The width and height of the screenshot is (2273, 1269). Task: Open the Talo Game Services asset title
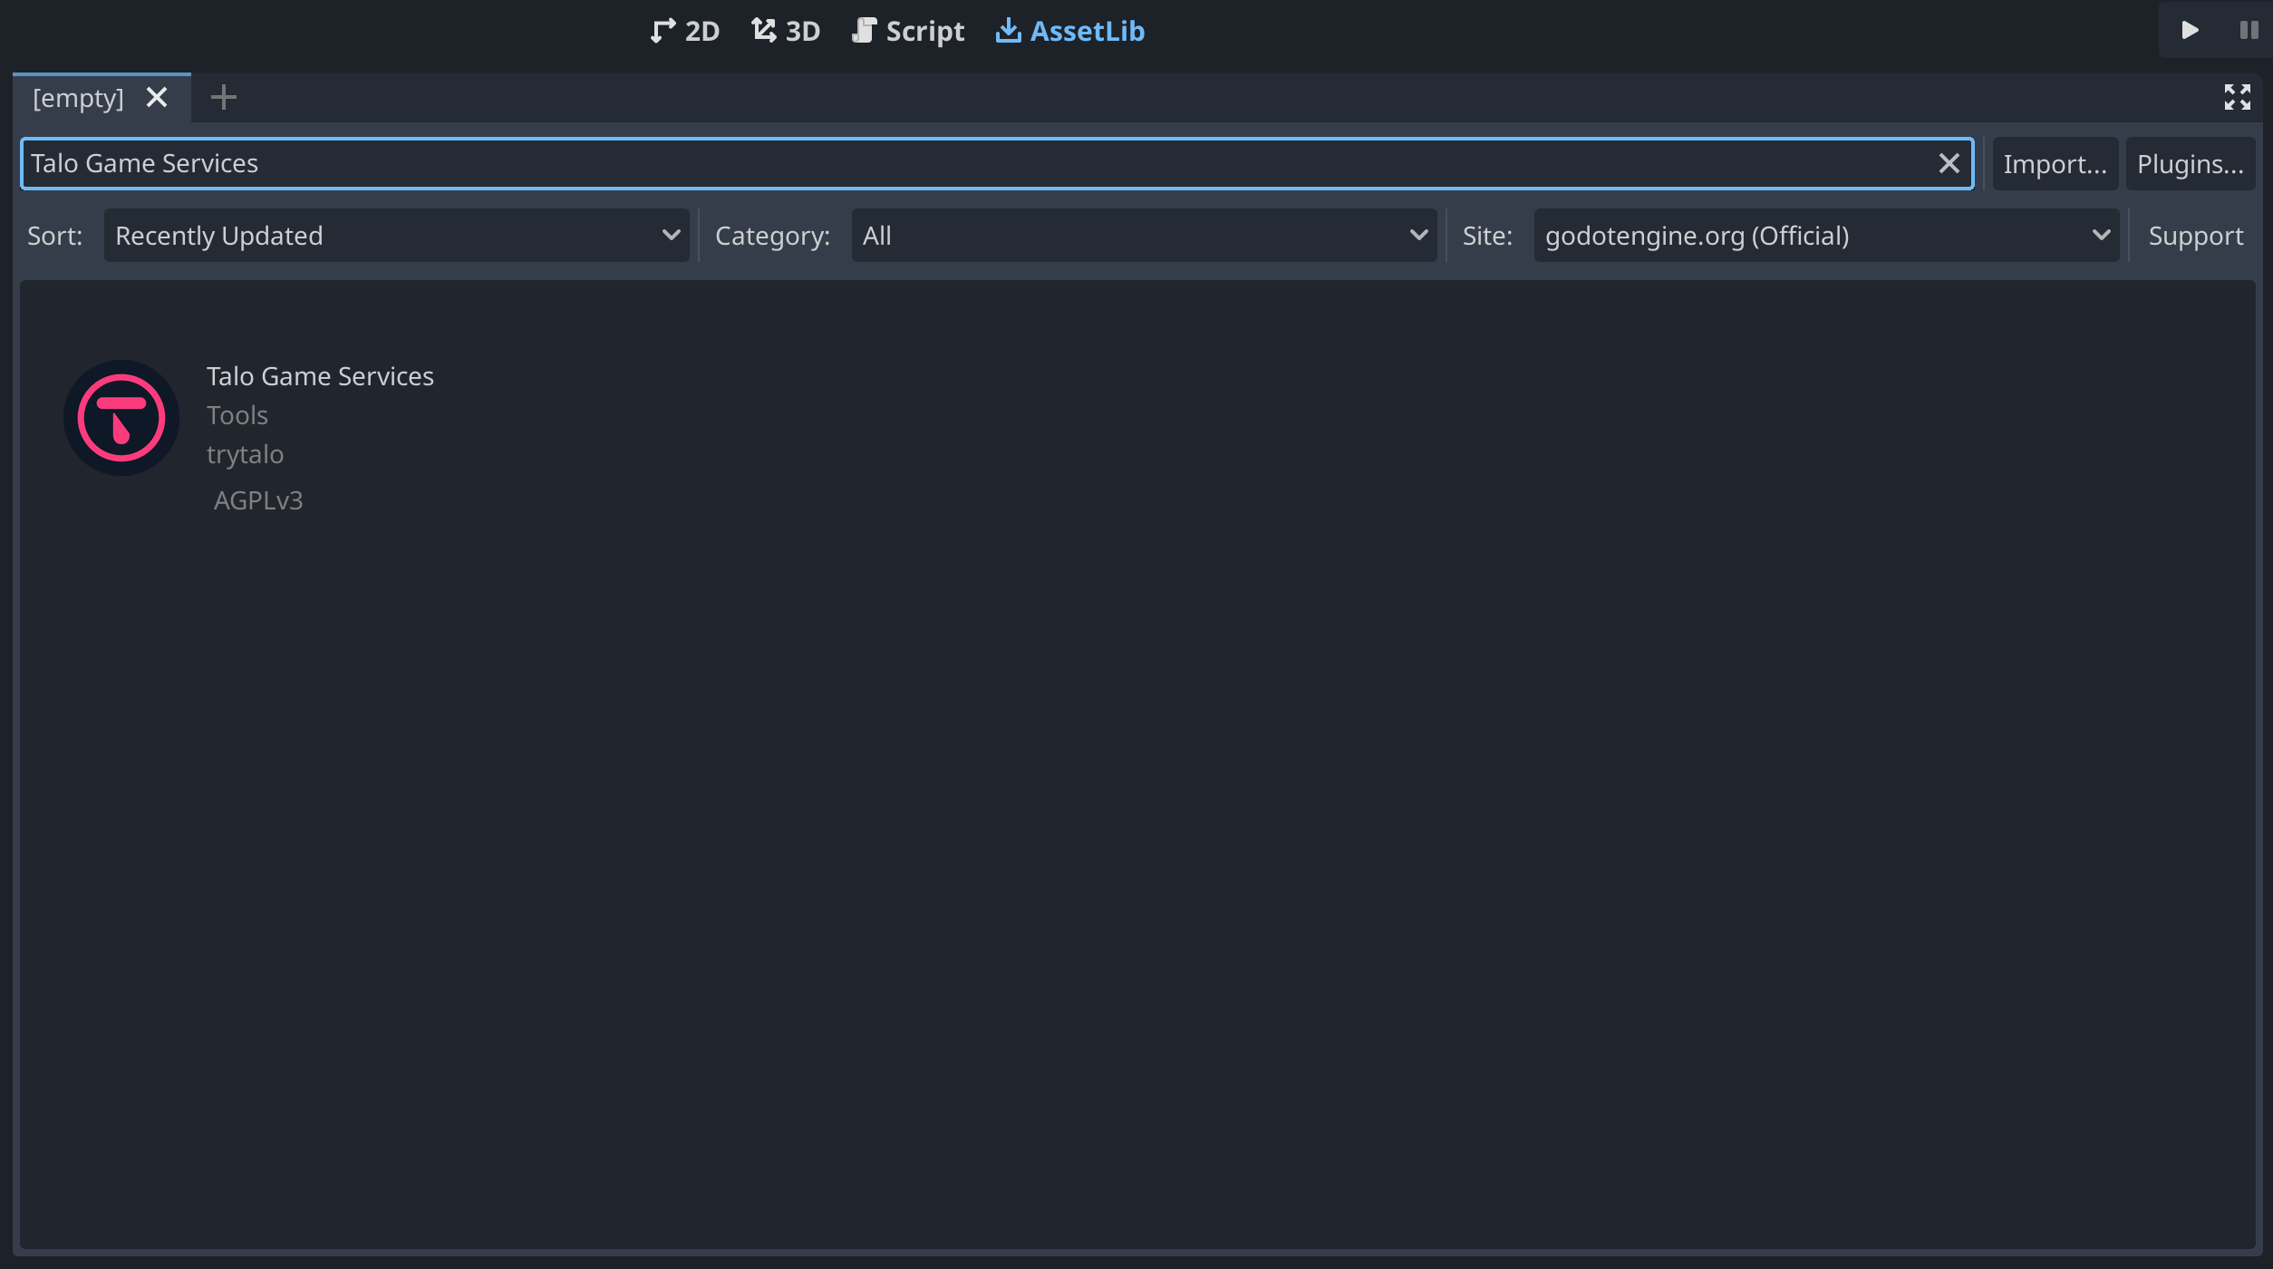[320, 376]
